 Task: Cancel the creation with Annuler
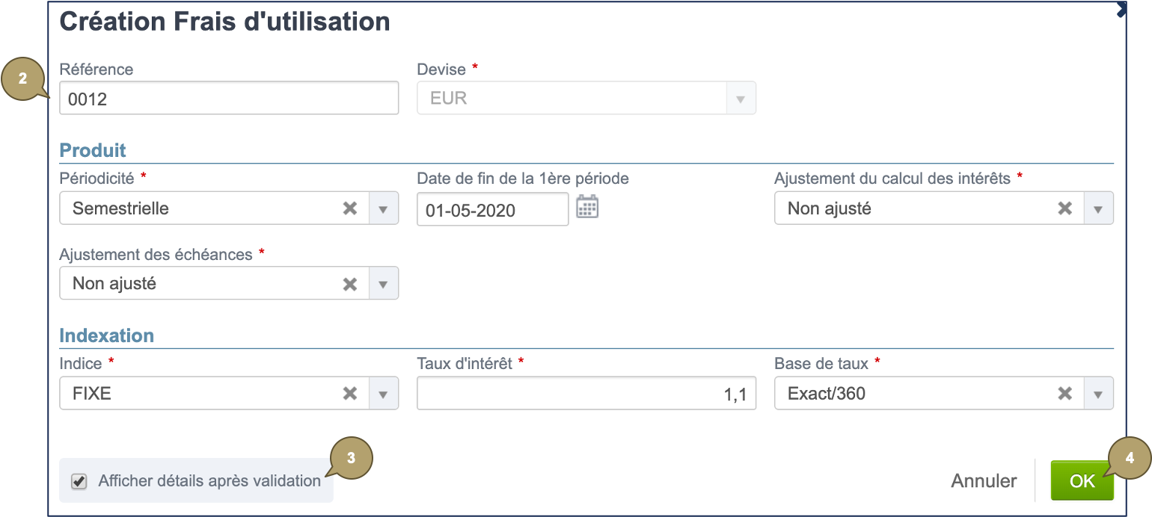[984, 480]
